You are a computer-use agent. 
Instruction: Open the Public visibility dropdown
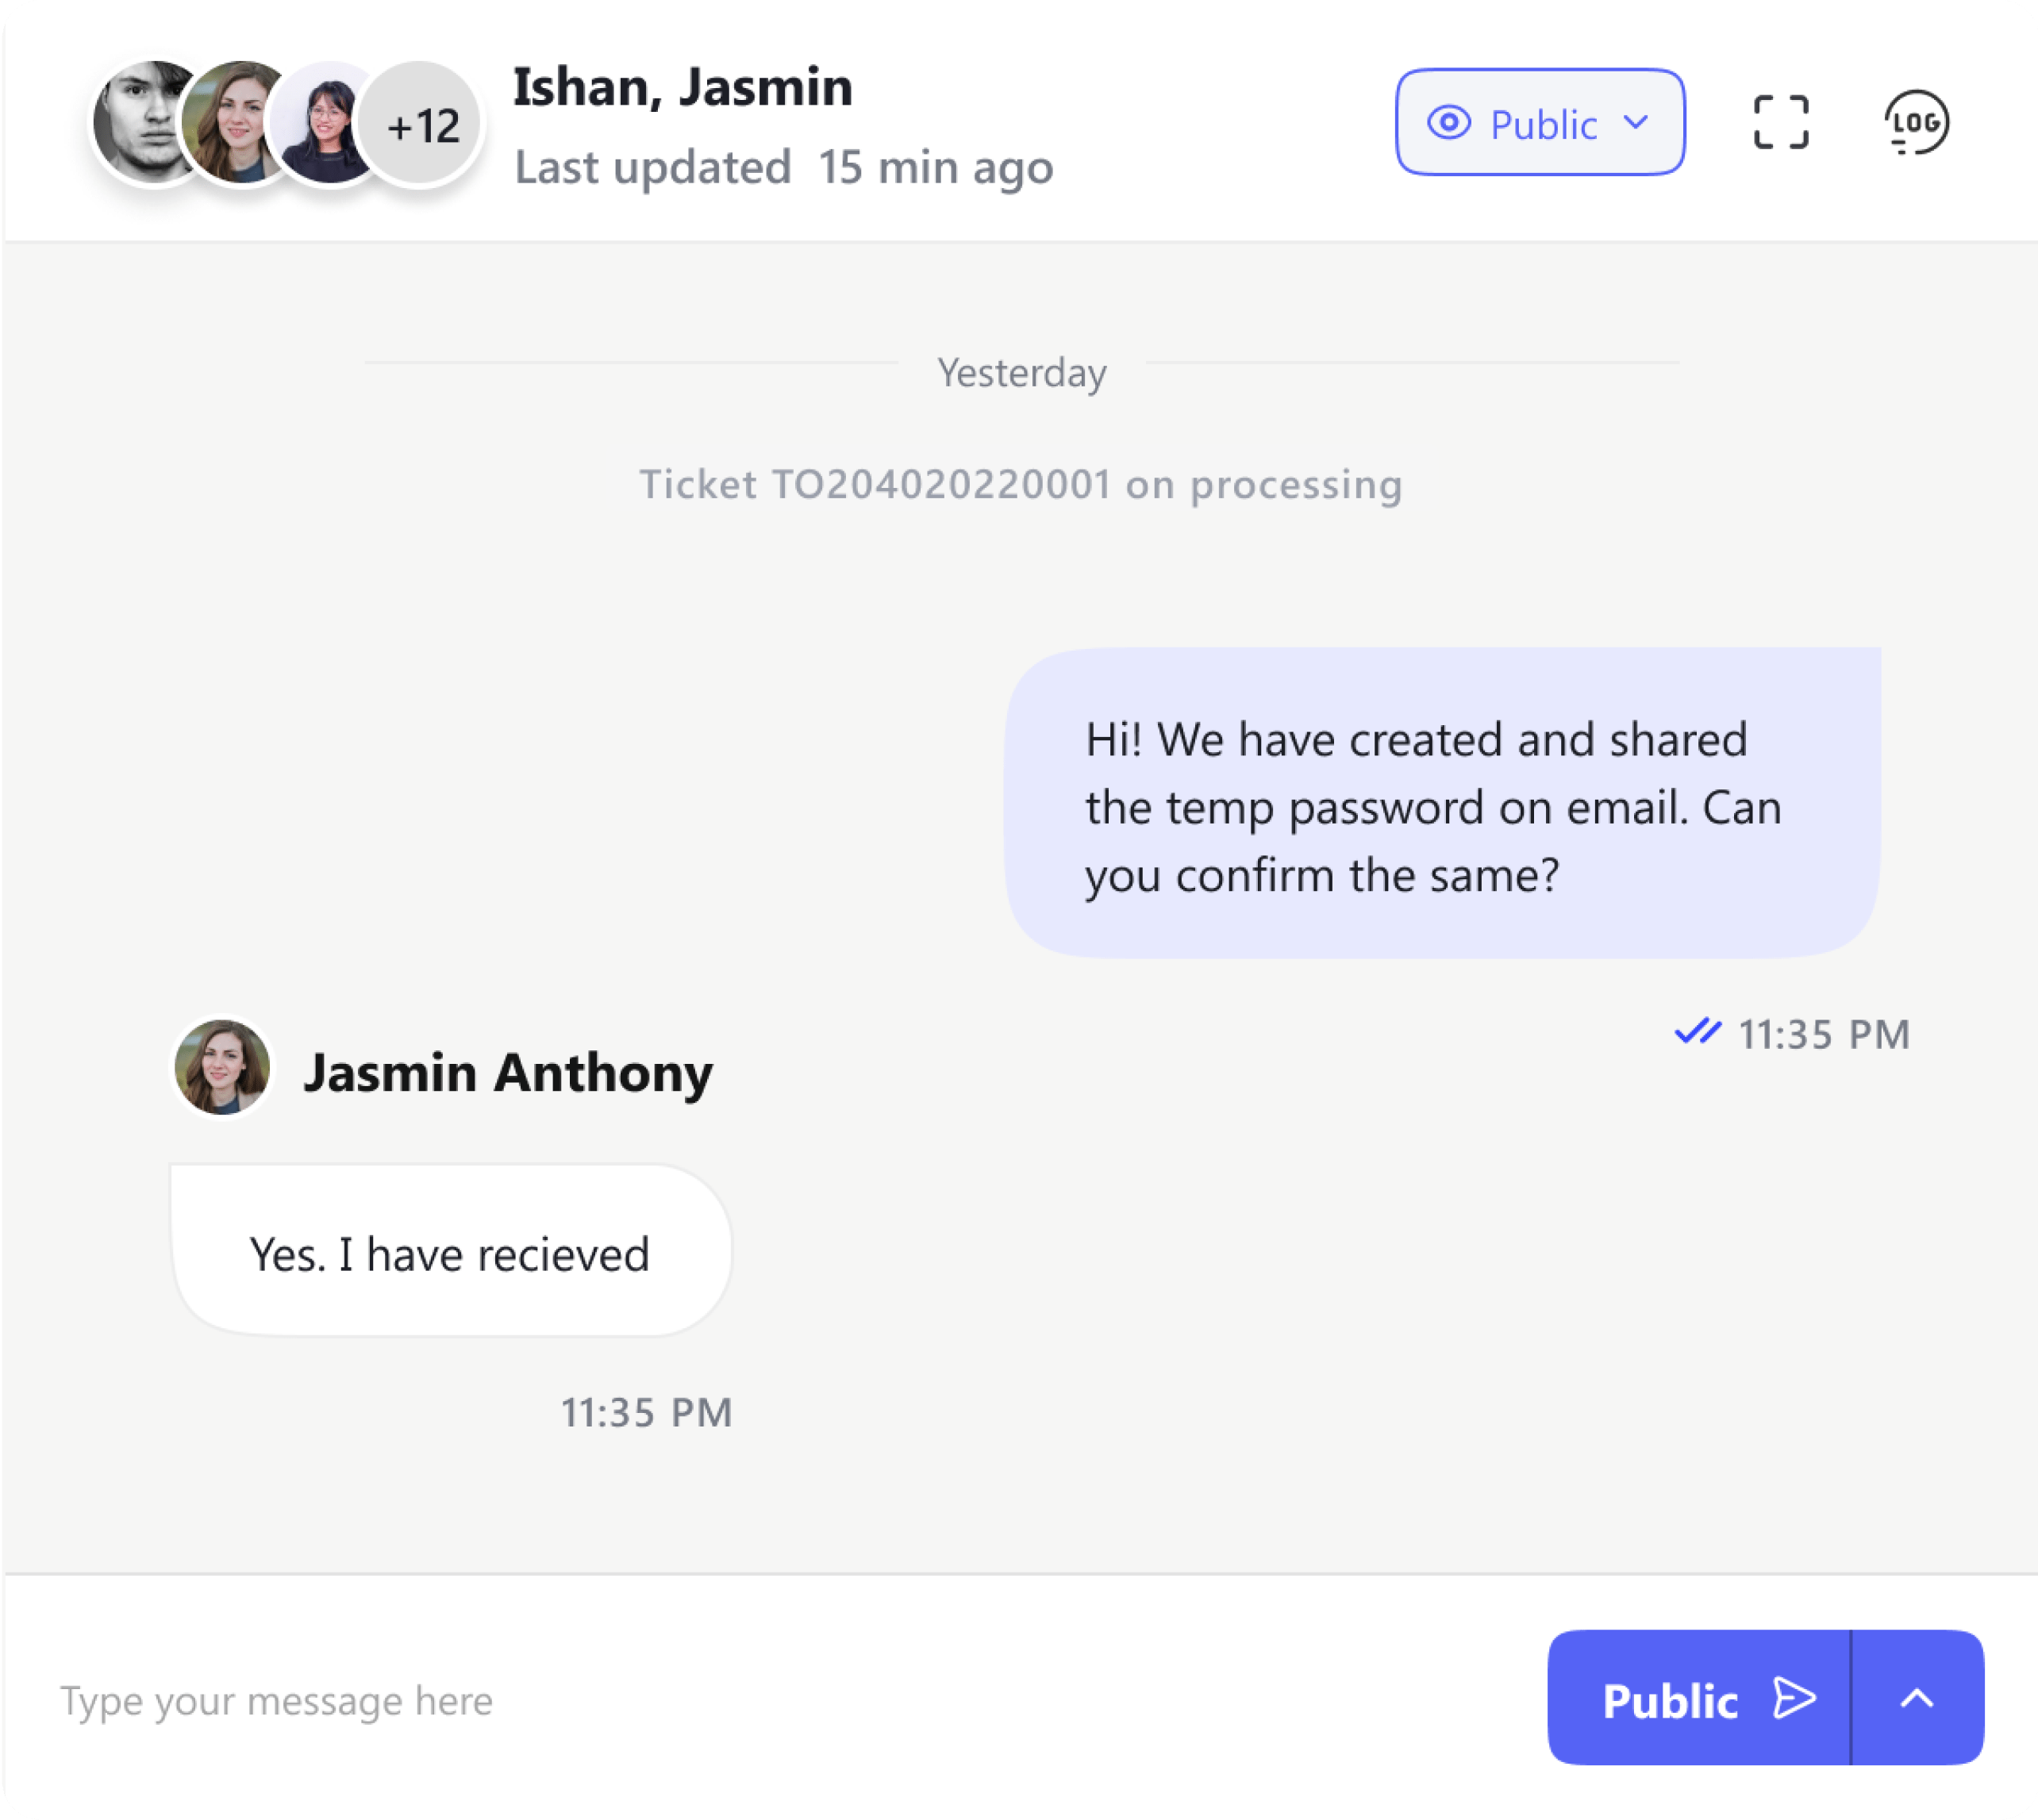(x=1539, y=122)
